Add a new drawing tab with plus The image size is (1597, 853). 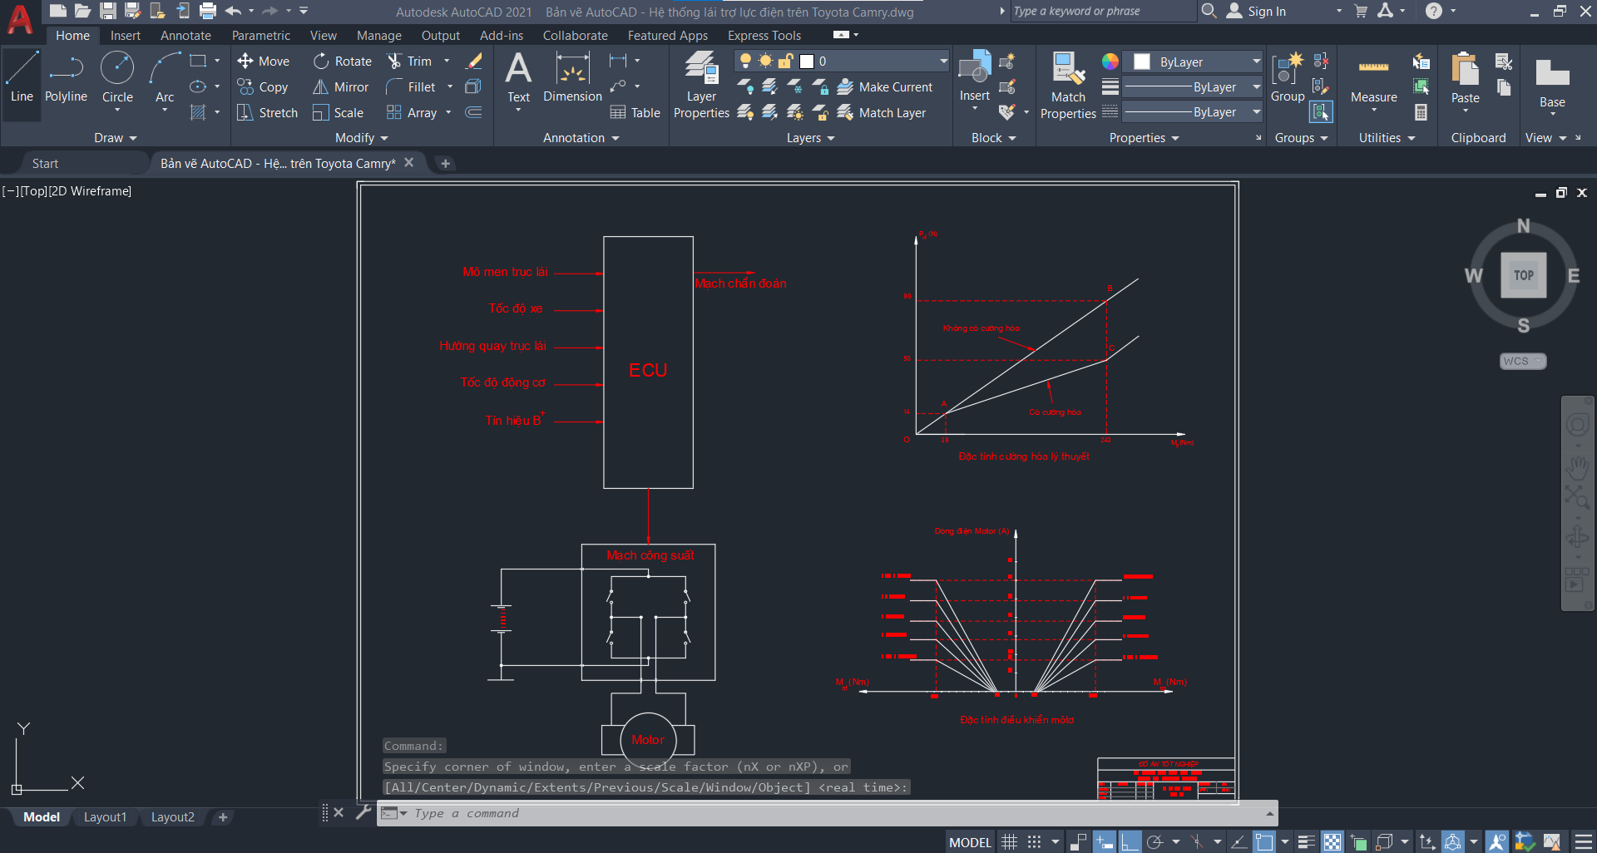(x=445, y=164)
